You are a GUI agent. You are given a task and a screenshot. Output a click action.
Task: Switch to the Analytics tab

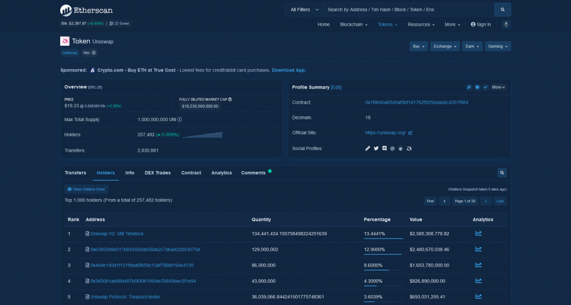click(x=221, y=173)
